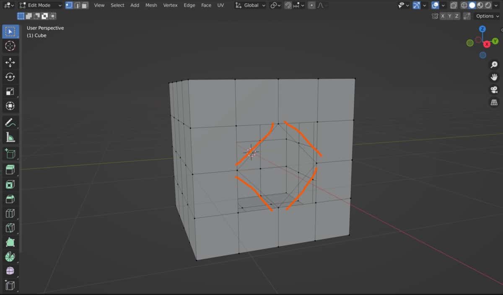Toggle X-ray display mode
The width and height of the screenshot is (503, 295).
click(x=454, y=5)
